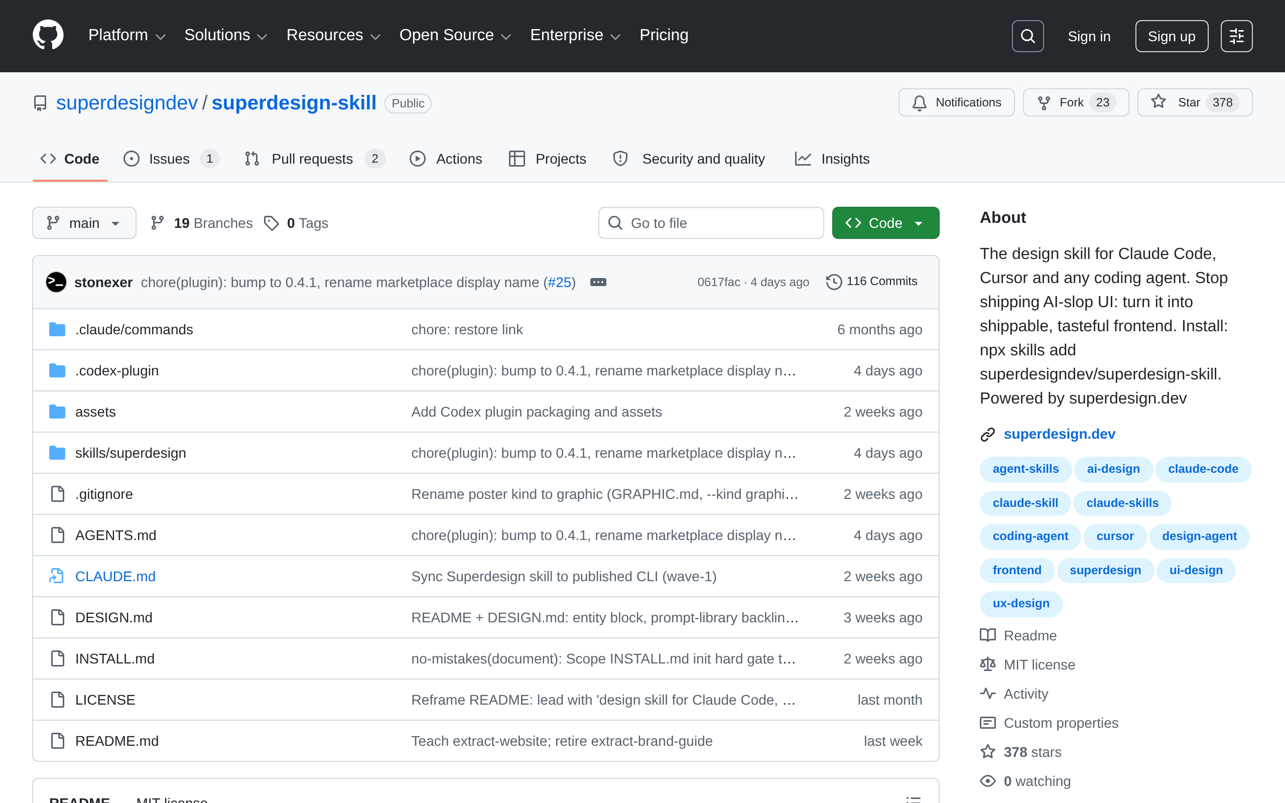
Task: Click the skills/superdesign folder icon
Action: [57, 453]
